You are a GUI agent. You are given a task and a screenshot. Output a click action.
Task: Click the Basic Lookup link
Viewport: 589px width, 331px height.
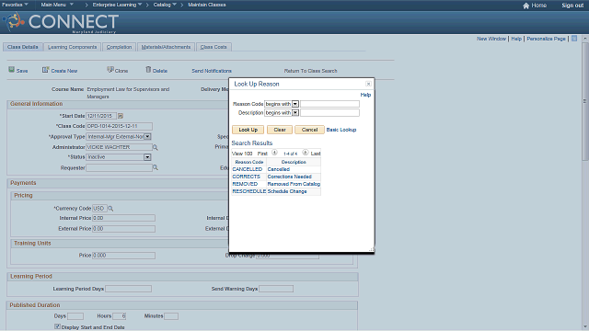[x=341, y=130]
